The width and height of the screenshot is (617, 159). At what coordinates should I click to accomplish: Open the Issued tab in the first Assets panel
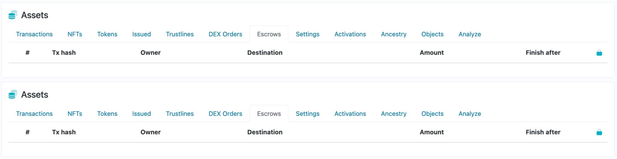tap(141, 34)
